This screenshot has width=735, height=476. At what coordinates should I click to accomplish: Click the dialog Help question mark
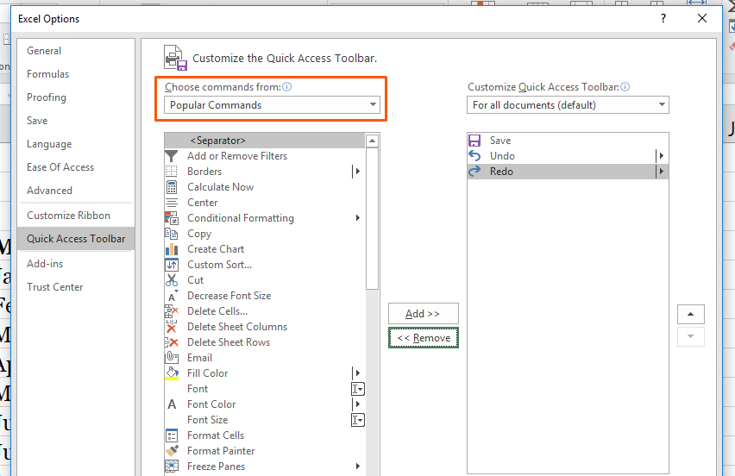tap(663, 18)
